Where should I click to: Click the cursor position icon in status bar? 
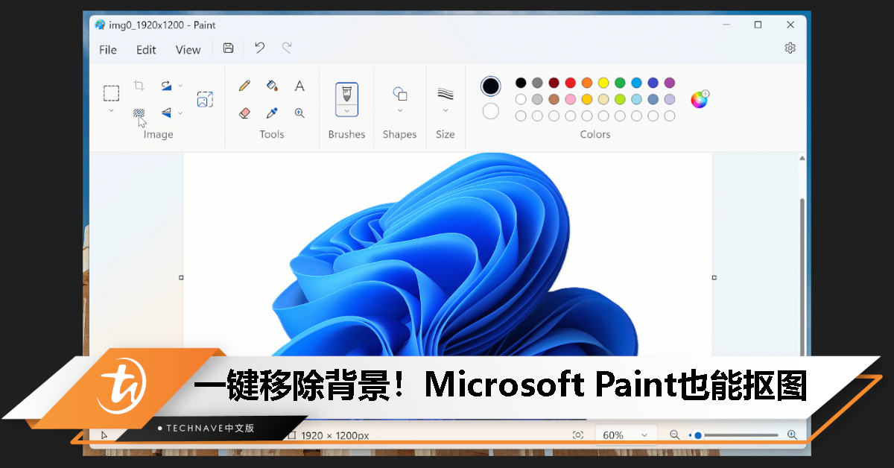click(104, 435)
